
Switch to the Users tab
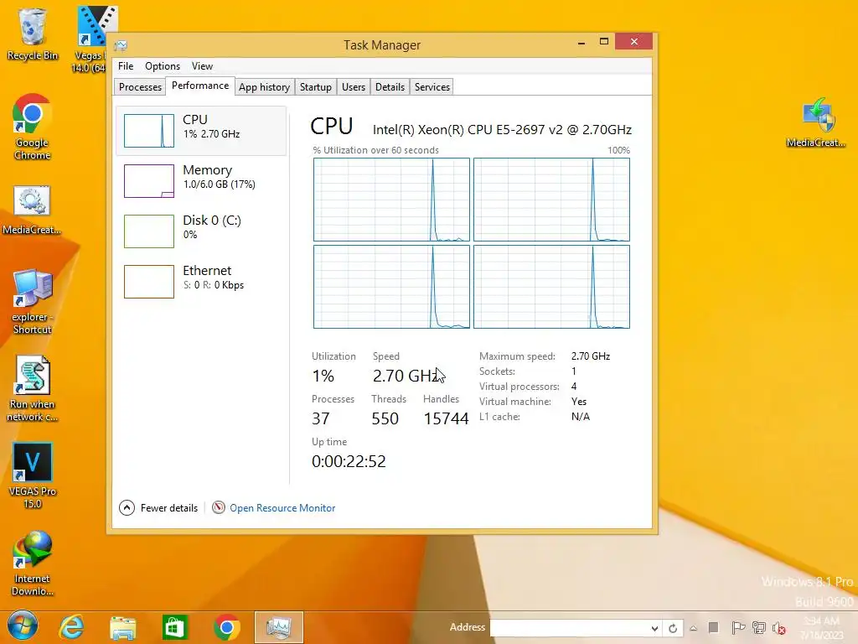[x=354, y=87]
